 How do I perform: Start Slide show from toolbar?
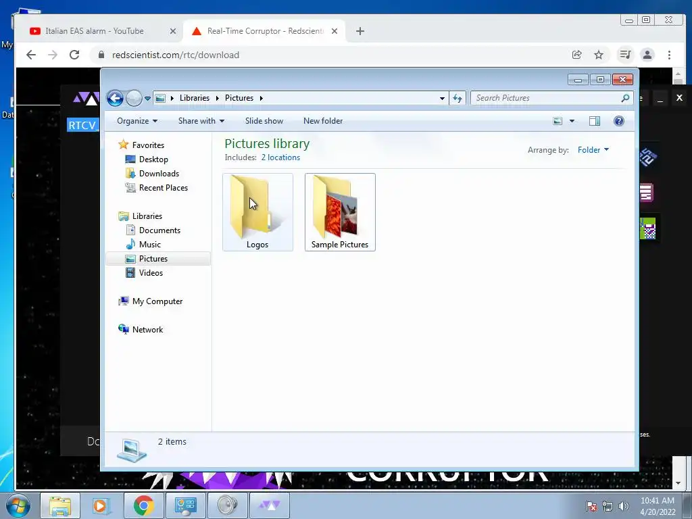[x=264, y=121]
